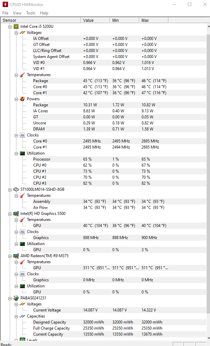The height and width of the screenshot is (346, 210).
Task: Click the CPU Temperatures thermometer icon
Action: [22, 75]
